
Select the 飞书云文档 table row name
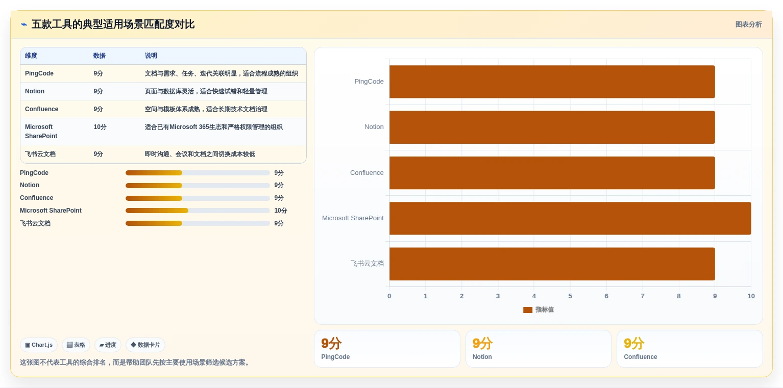[40, 154]
